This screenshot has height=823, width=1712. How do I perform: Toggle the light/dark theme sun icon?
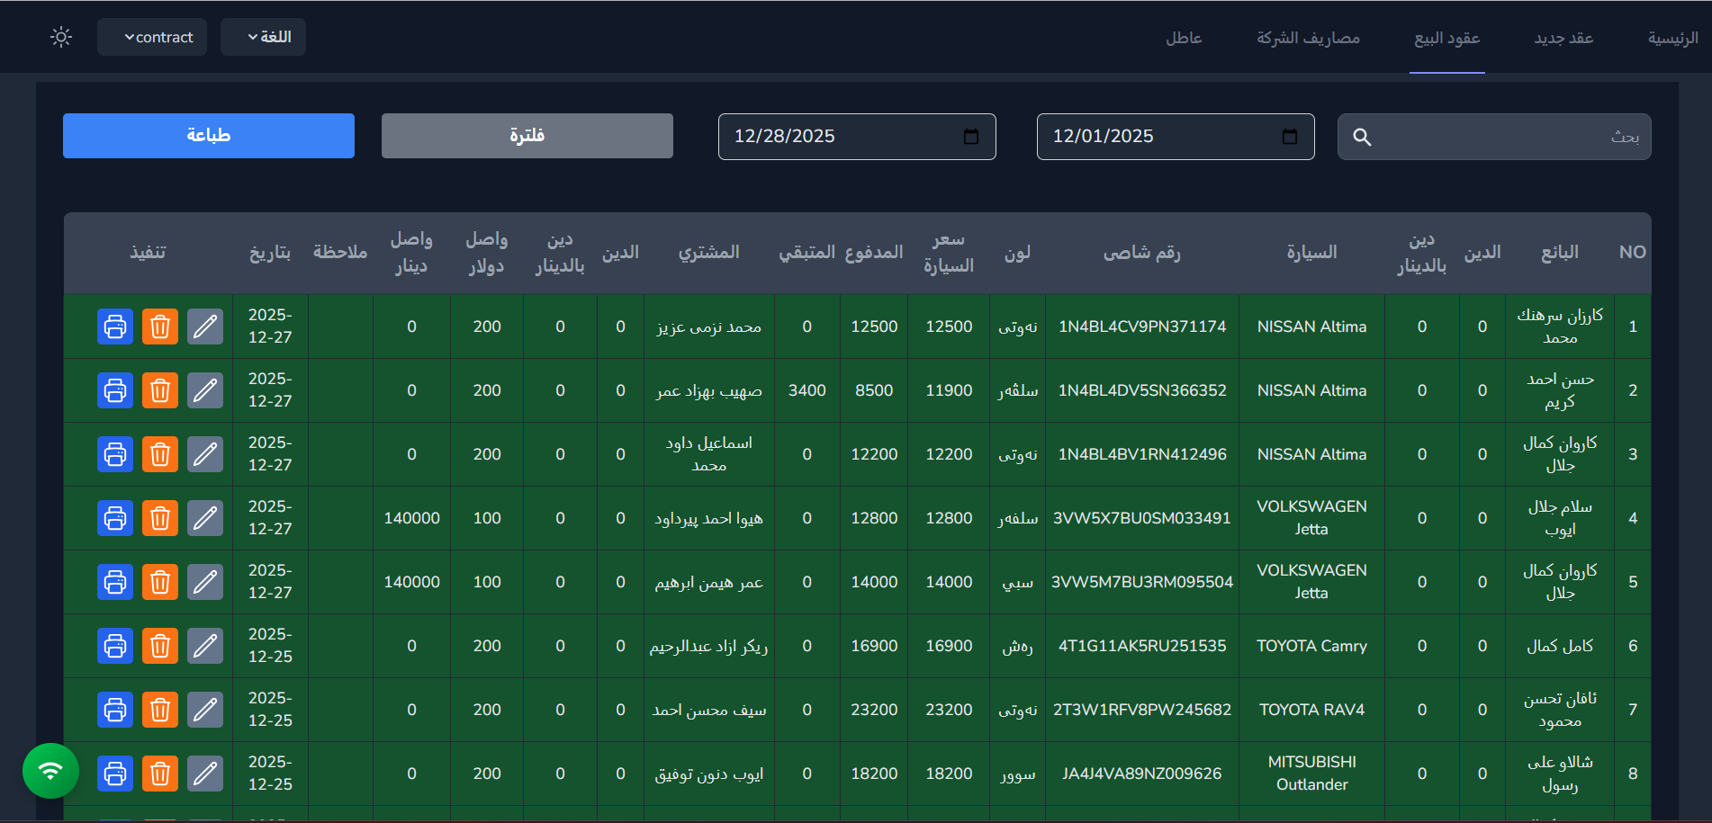coord(61,37)
